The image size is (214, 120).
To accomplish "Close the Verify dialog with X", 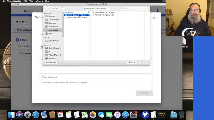I will 154,18.
